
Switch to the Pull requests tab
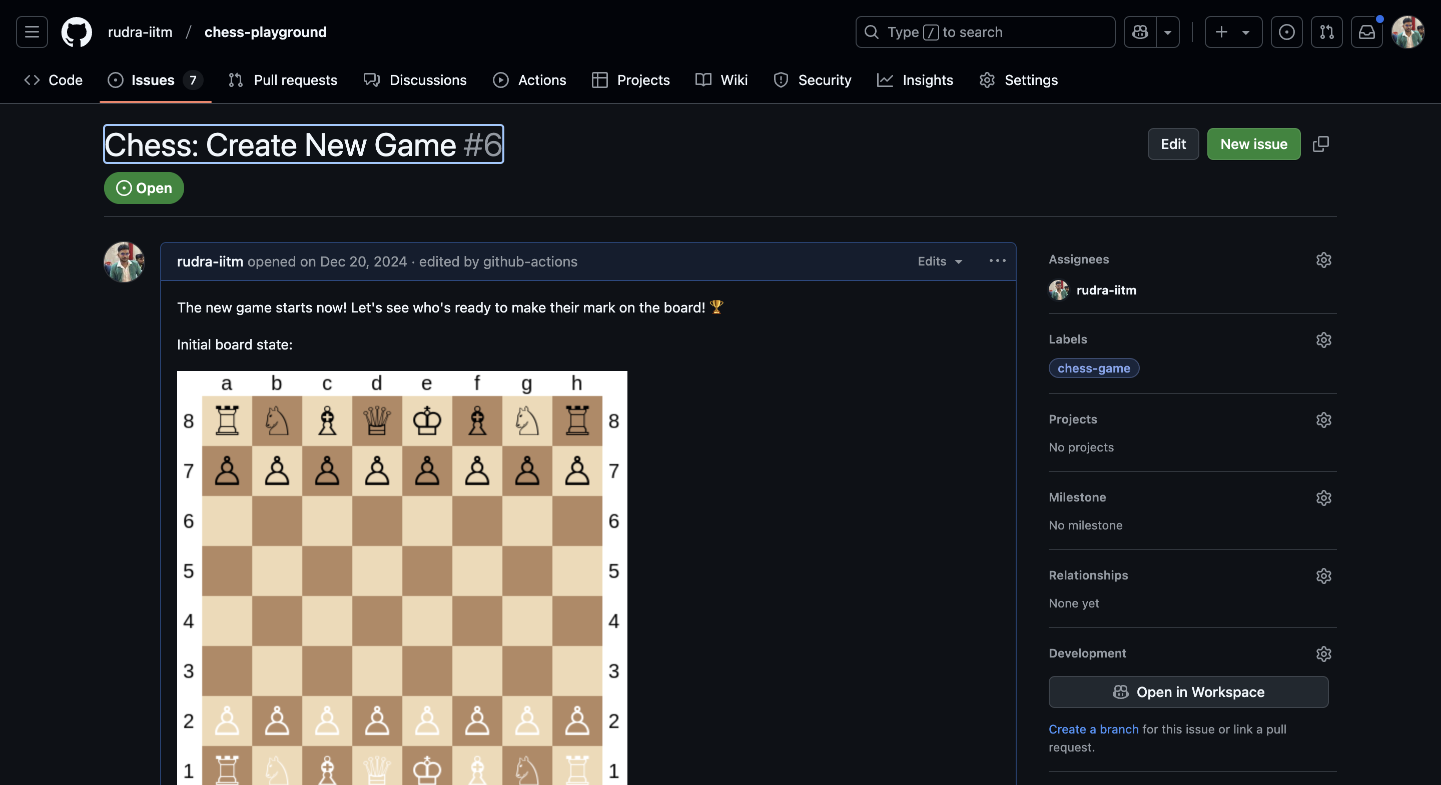[x=283, y=80]
